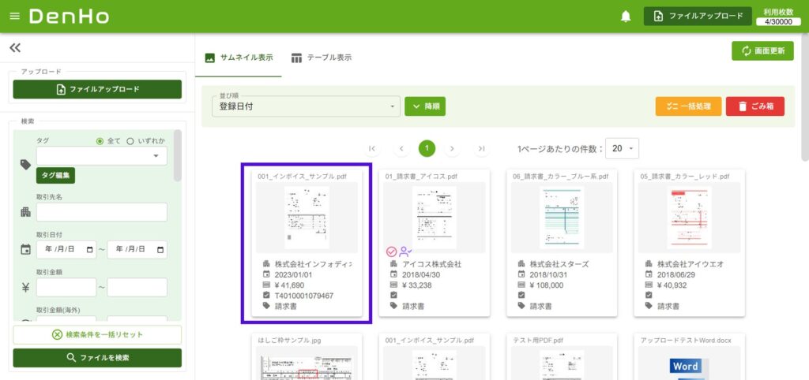Go to the first page of results
Screen dimensions: 809x380
coord(372,148)
